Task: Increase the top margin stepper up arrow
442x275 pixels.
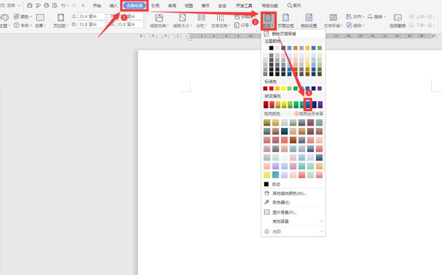Action: 105,15
